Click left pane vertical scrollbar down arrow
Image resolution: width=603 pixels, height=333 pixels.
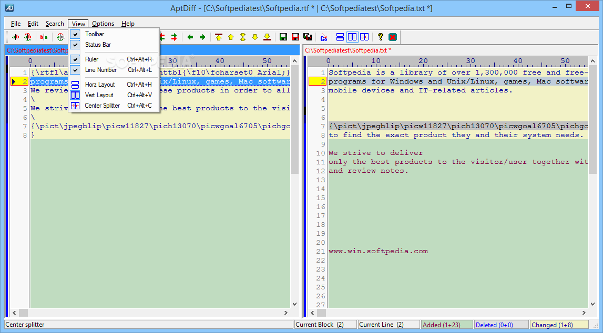294,304
